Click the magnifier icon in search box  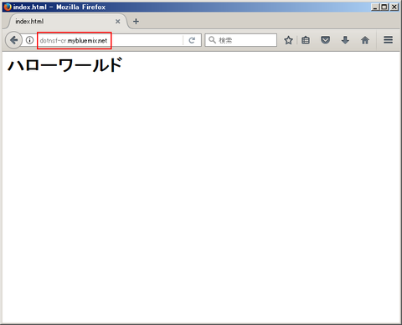212,40
